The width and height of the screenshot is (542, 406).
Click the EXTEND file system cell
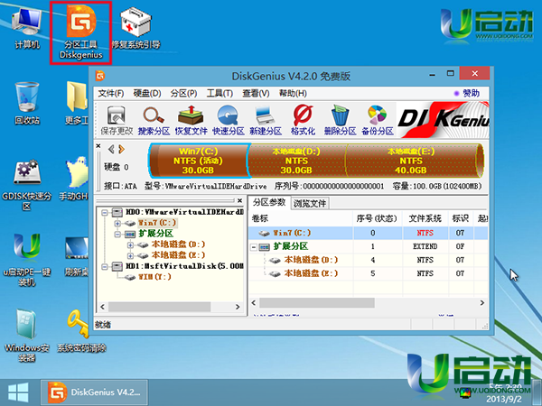[x=425, y=246]
